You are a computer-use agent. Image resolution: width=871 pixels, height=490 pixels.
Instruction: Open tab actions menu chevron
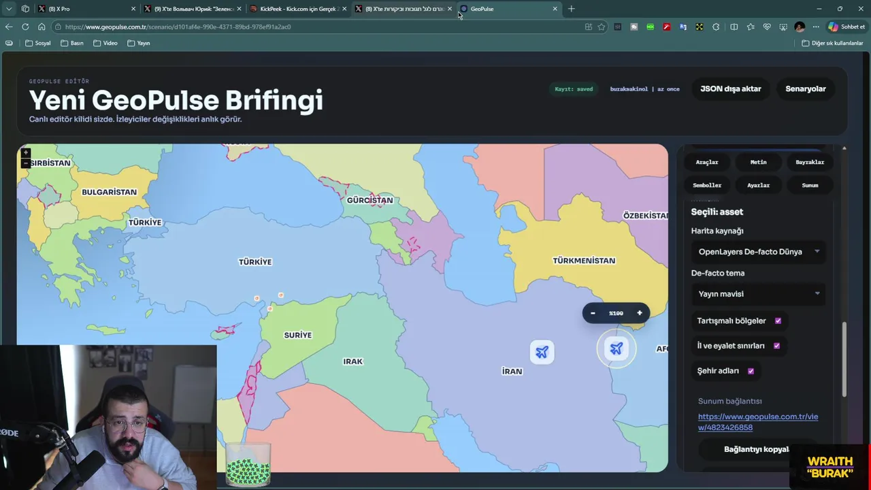tap(9, 9)
